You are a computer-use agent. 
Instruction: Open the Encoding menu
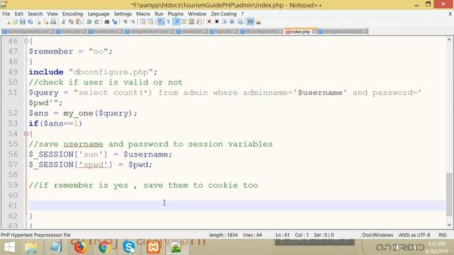point(72,14)
